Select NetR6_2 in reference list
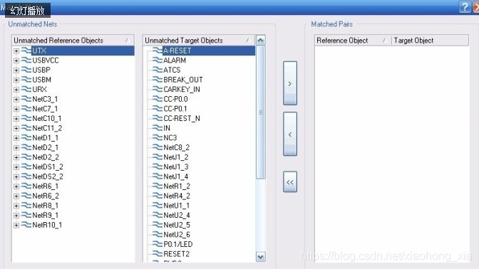 (x=46, y=196)
